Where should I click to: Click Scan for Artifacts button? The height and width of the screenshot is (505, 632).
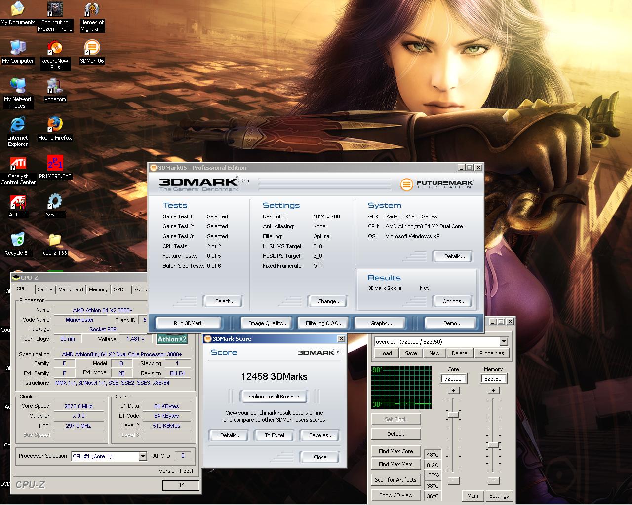395,480
